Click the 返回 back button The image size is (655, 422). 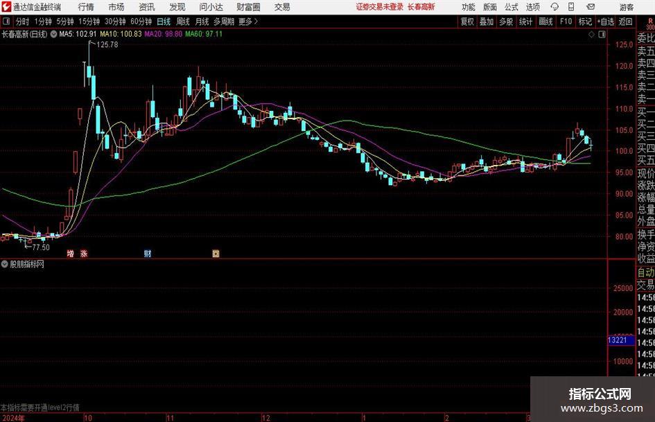pos(625,21)
